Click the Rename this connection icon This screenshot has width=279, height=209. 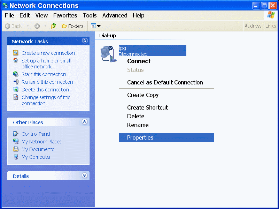pyautogui.click(x=16, y=82)
